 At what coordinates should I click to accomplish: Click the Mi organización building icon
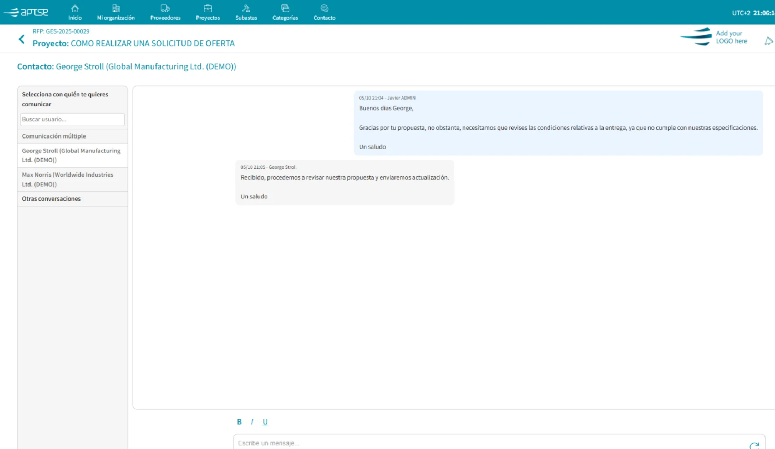[x=116, y=8]
